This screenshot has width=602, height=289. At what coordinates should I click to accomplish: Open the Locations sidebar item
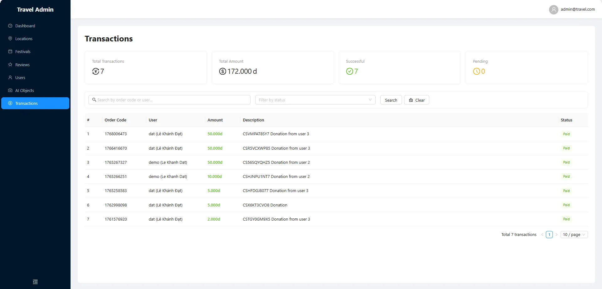coord(35,39)
